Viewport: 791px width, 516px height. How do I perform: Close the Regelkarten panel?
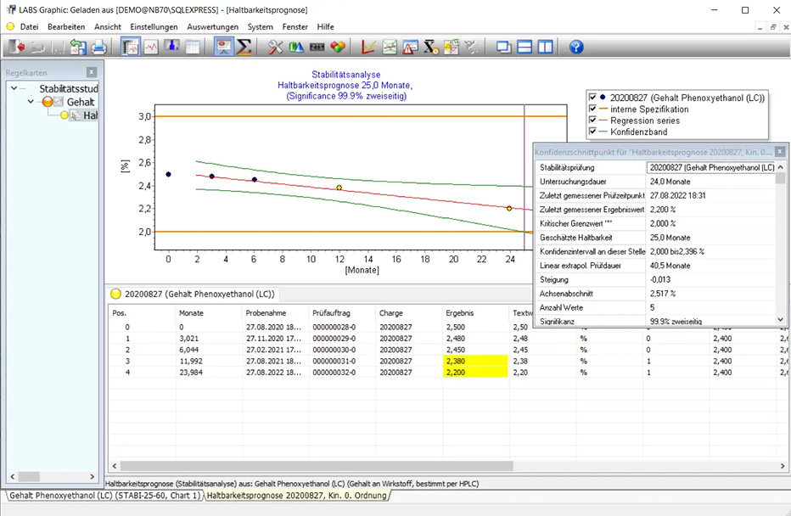pyautogui.click(x=91, y=72)
